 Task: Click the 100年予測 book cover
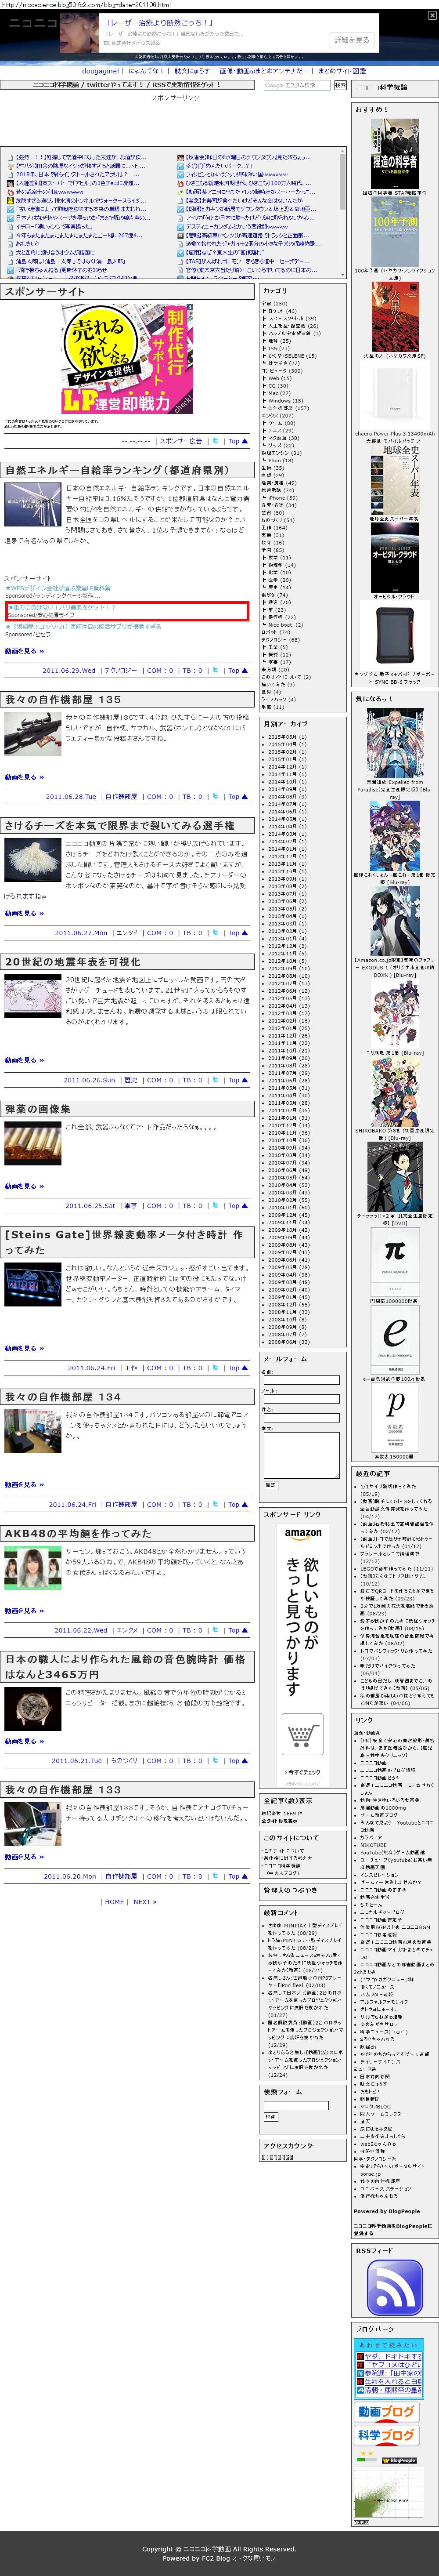(x=395, y=232)
